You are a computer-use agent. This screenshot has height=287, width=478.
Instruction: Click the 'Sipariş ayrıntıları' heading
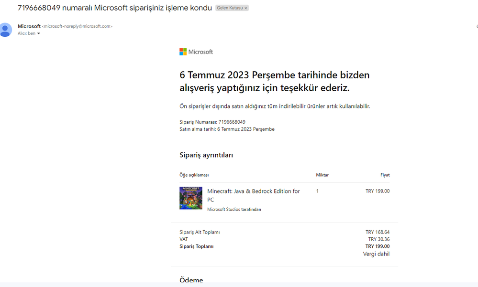206,155
